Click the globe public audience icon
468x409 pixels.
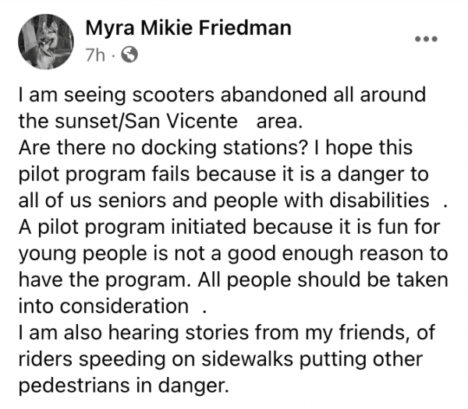tap(129, 55)
